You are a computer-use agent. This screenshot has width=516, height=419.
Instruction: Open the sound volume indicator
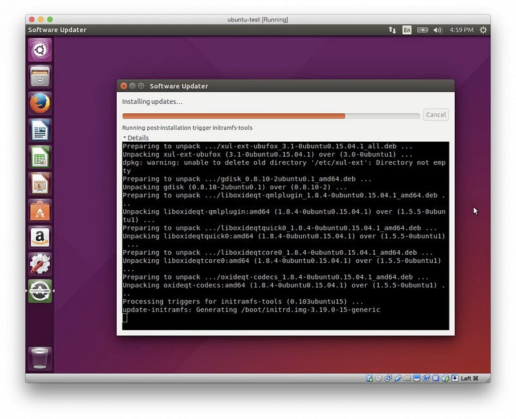point(437,30)
